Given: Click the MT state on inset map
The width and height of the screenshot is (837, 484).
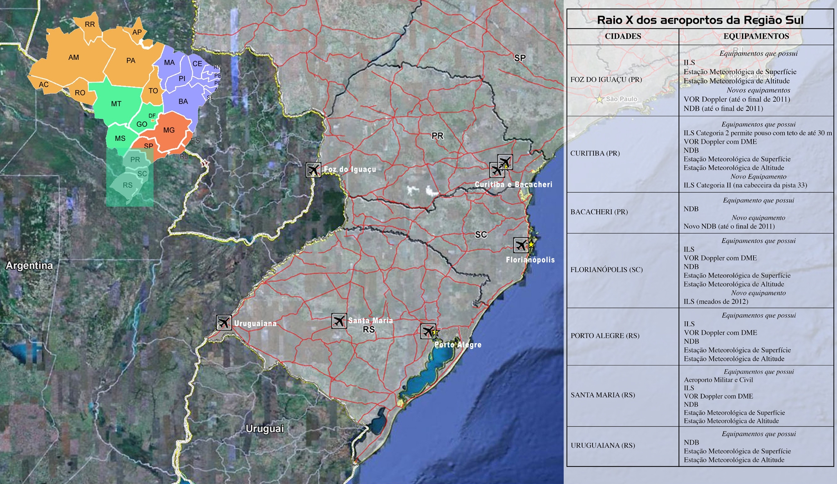Looking at the screenshot, I should point(116,104).
